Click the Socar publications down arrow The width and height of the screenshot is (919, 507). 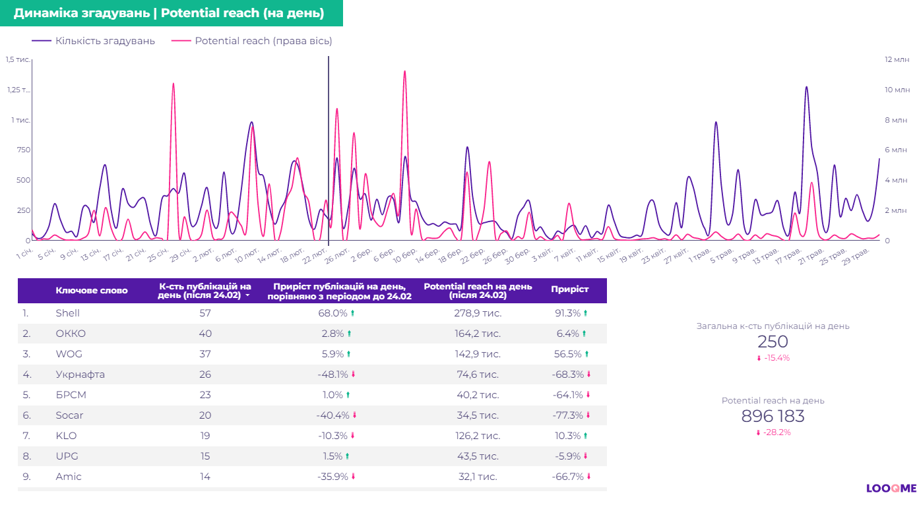(355, 415)
